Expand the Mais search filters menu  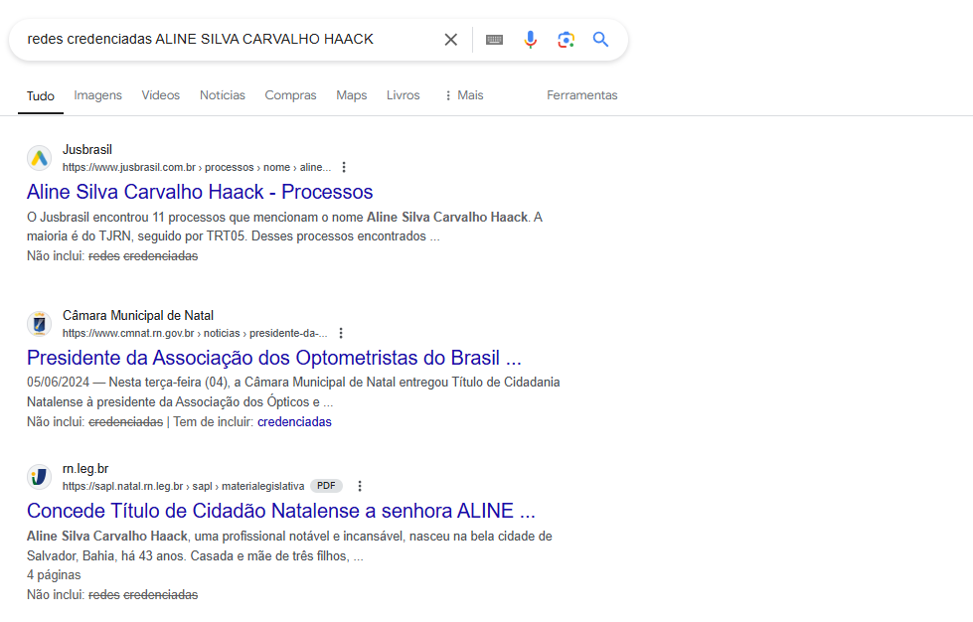tap(463, 95)
